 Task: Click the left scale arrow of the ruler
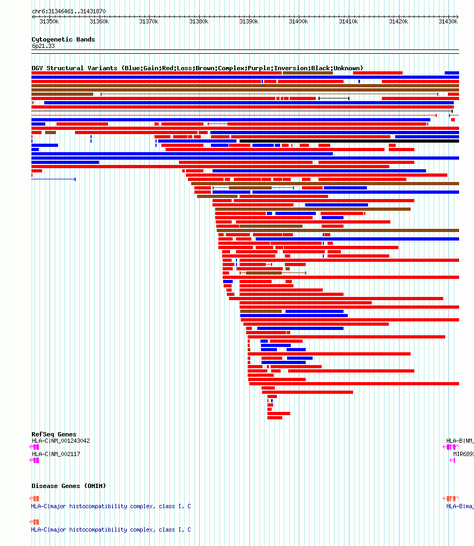pos(33,16)
